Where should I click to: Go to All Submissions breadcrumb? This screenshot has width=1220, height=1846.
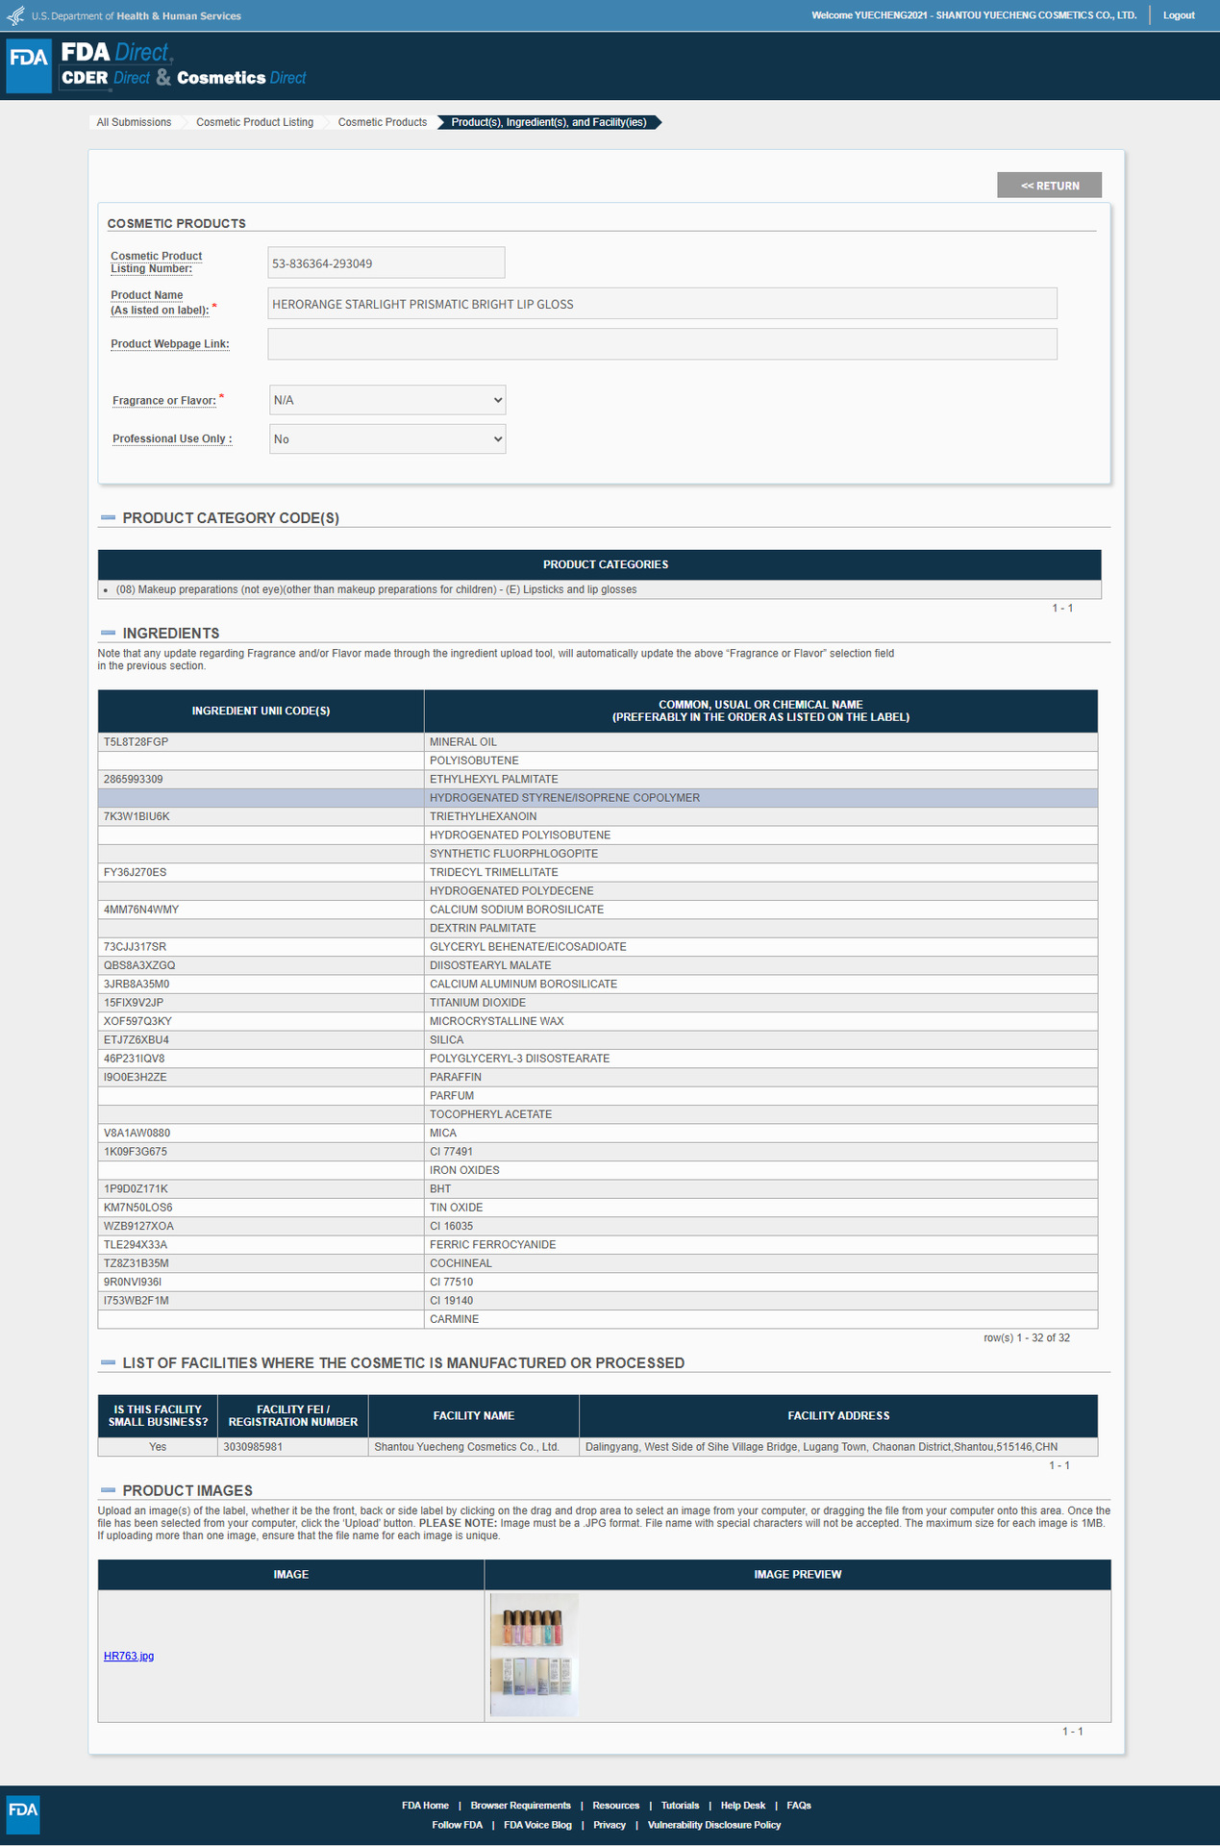pos(134,122)
